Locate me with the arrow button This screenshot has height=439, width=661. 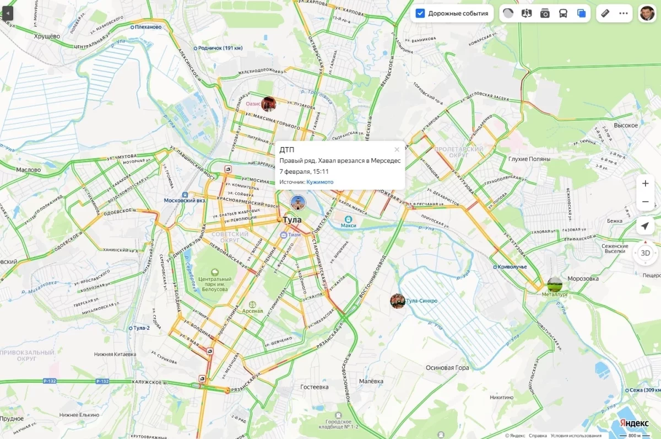pyautogui.click(x=646, y=226)
